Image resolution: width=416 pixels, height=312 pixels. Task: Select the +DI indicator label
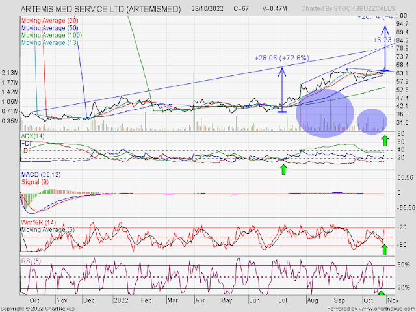point(26,144)
